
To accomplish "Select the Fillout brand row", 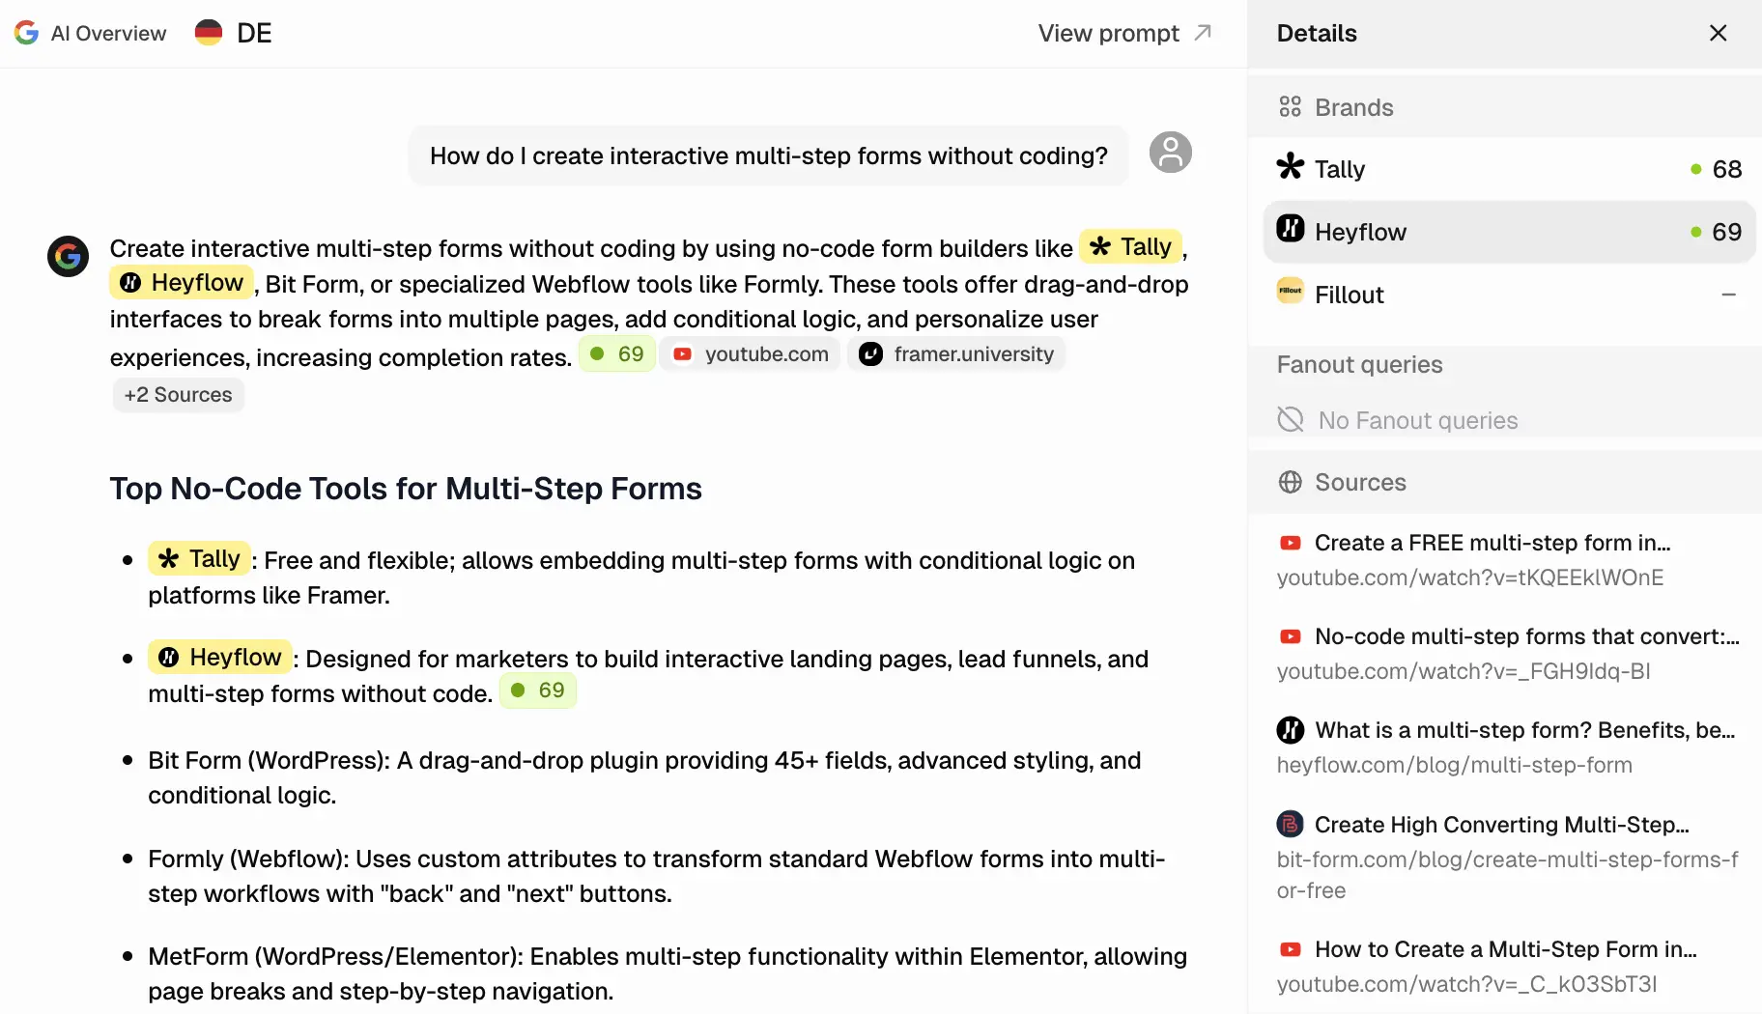I will pyautogui.click(x=1509, y=295).
